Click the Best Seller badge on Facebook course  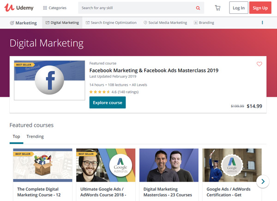pos(24,65)
